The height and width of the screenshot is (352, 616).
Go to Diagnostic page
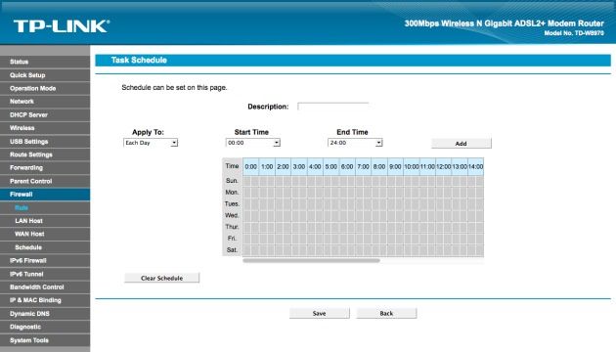pyautogui.click(x=45, y=327)
